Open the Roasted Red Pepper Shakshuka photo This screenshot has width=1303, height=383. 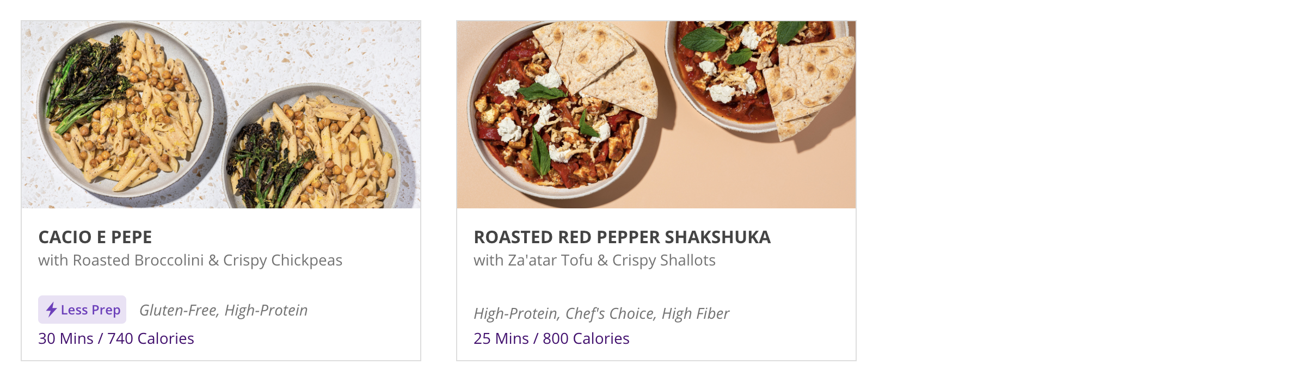[x=656, y=115]
